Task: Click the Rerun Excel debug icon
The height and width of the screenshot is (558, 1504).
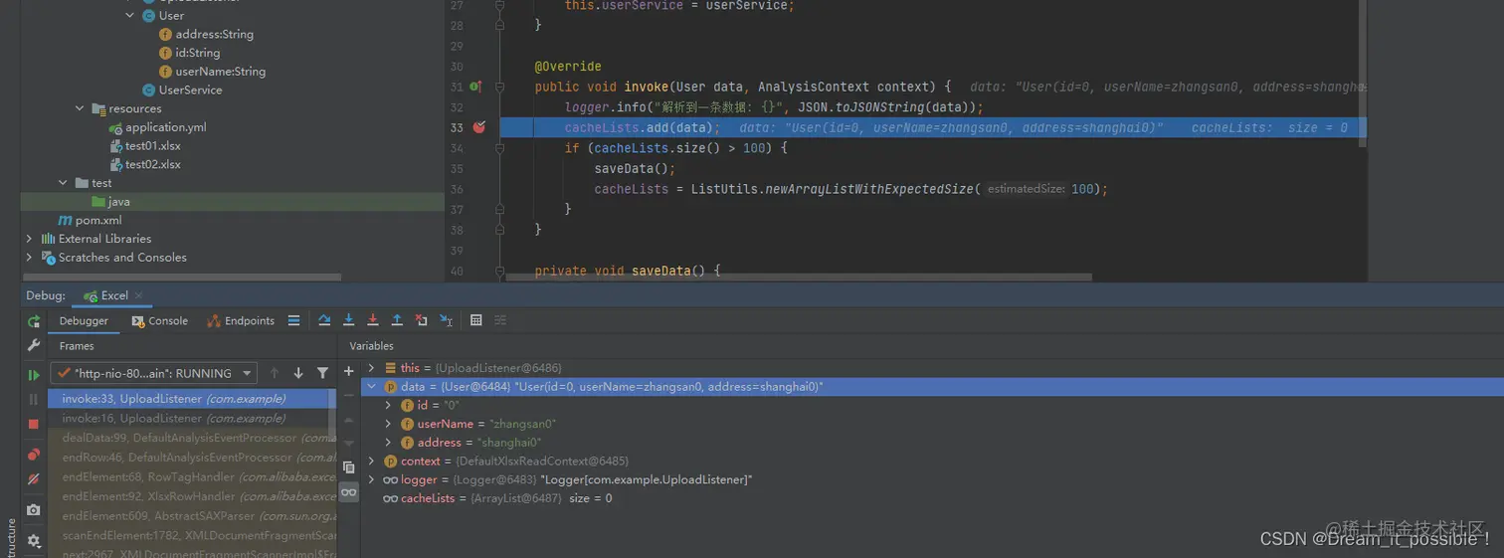Action: pos(34,321)
